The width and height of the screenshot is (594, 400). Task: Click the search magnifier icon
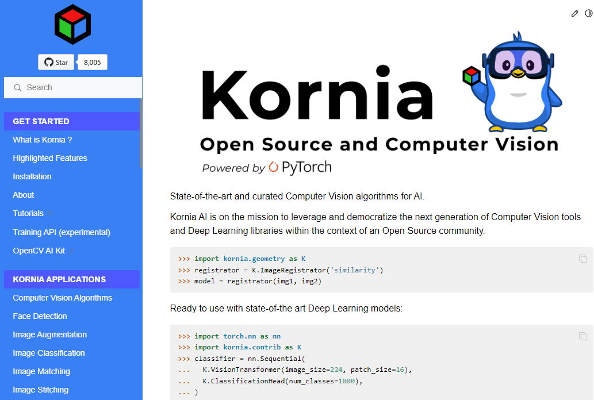click(x=17, y=87)
